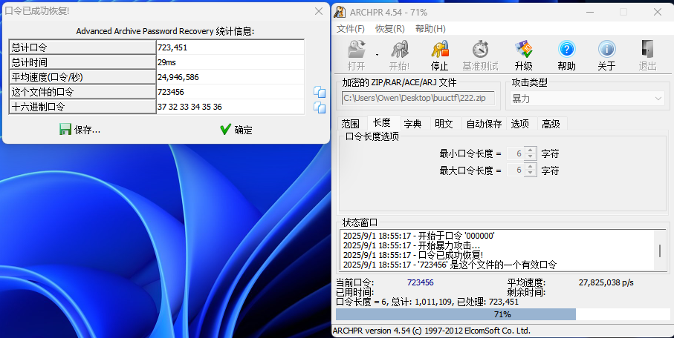
Task: Click the log line 开始暴力攻击...
Action: click(412, 246)
